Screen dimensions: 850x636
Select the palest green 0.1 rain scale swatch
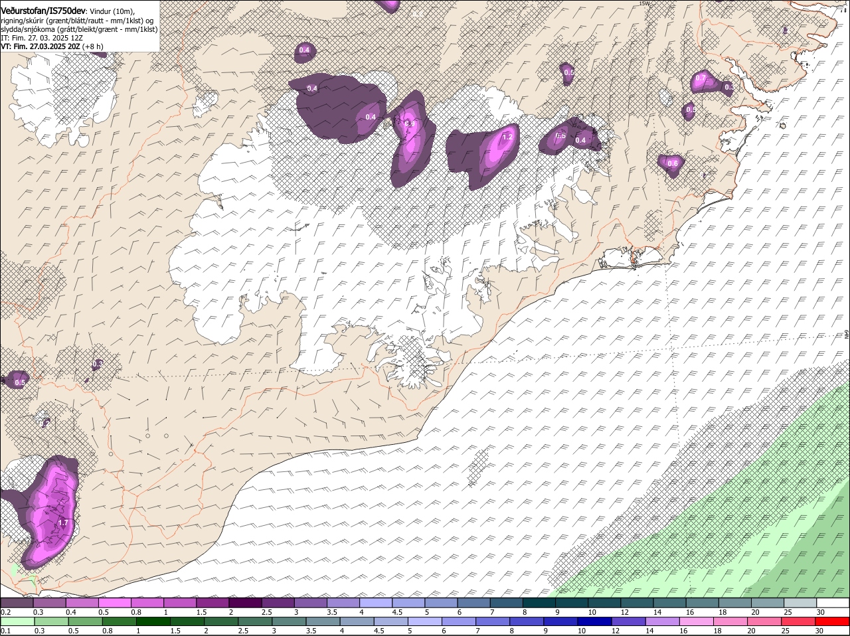point(17,622)
